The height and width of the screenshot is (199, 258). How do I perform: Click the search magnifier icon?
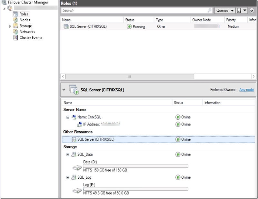(x=210, y=10)
